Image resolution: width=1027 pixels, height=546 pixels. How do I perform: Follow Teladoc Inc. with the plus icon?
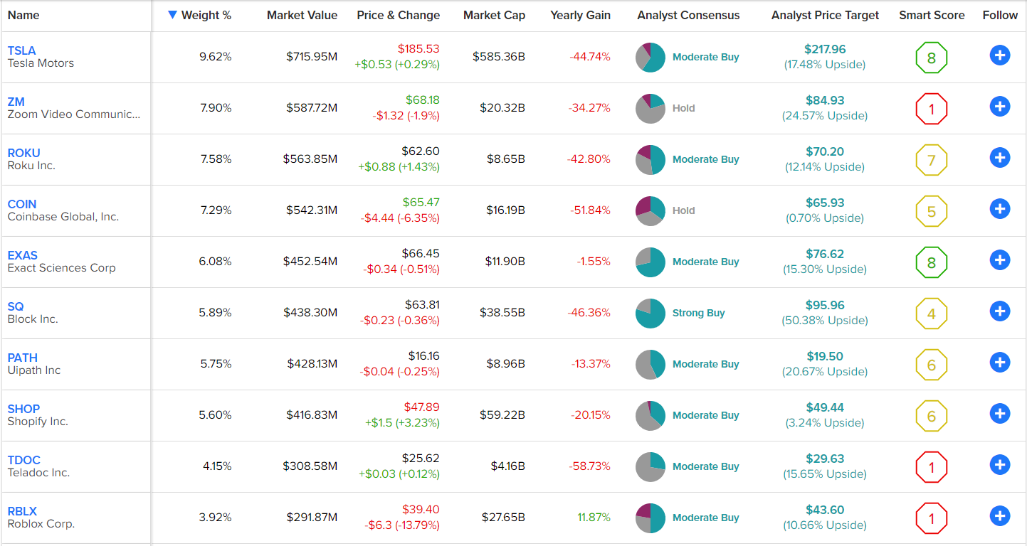[x=999, y=465]
